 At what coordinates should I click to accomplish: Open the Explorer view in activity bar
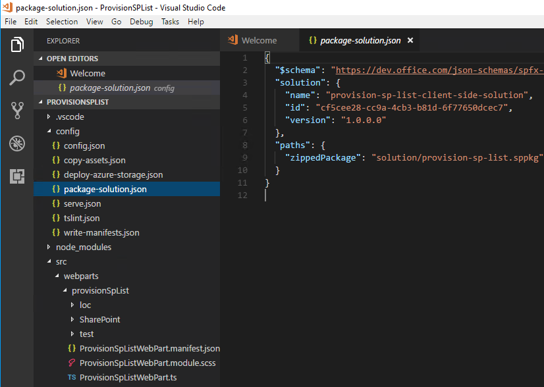pyautogui.click(x=17, y=45)
